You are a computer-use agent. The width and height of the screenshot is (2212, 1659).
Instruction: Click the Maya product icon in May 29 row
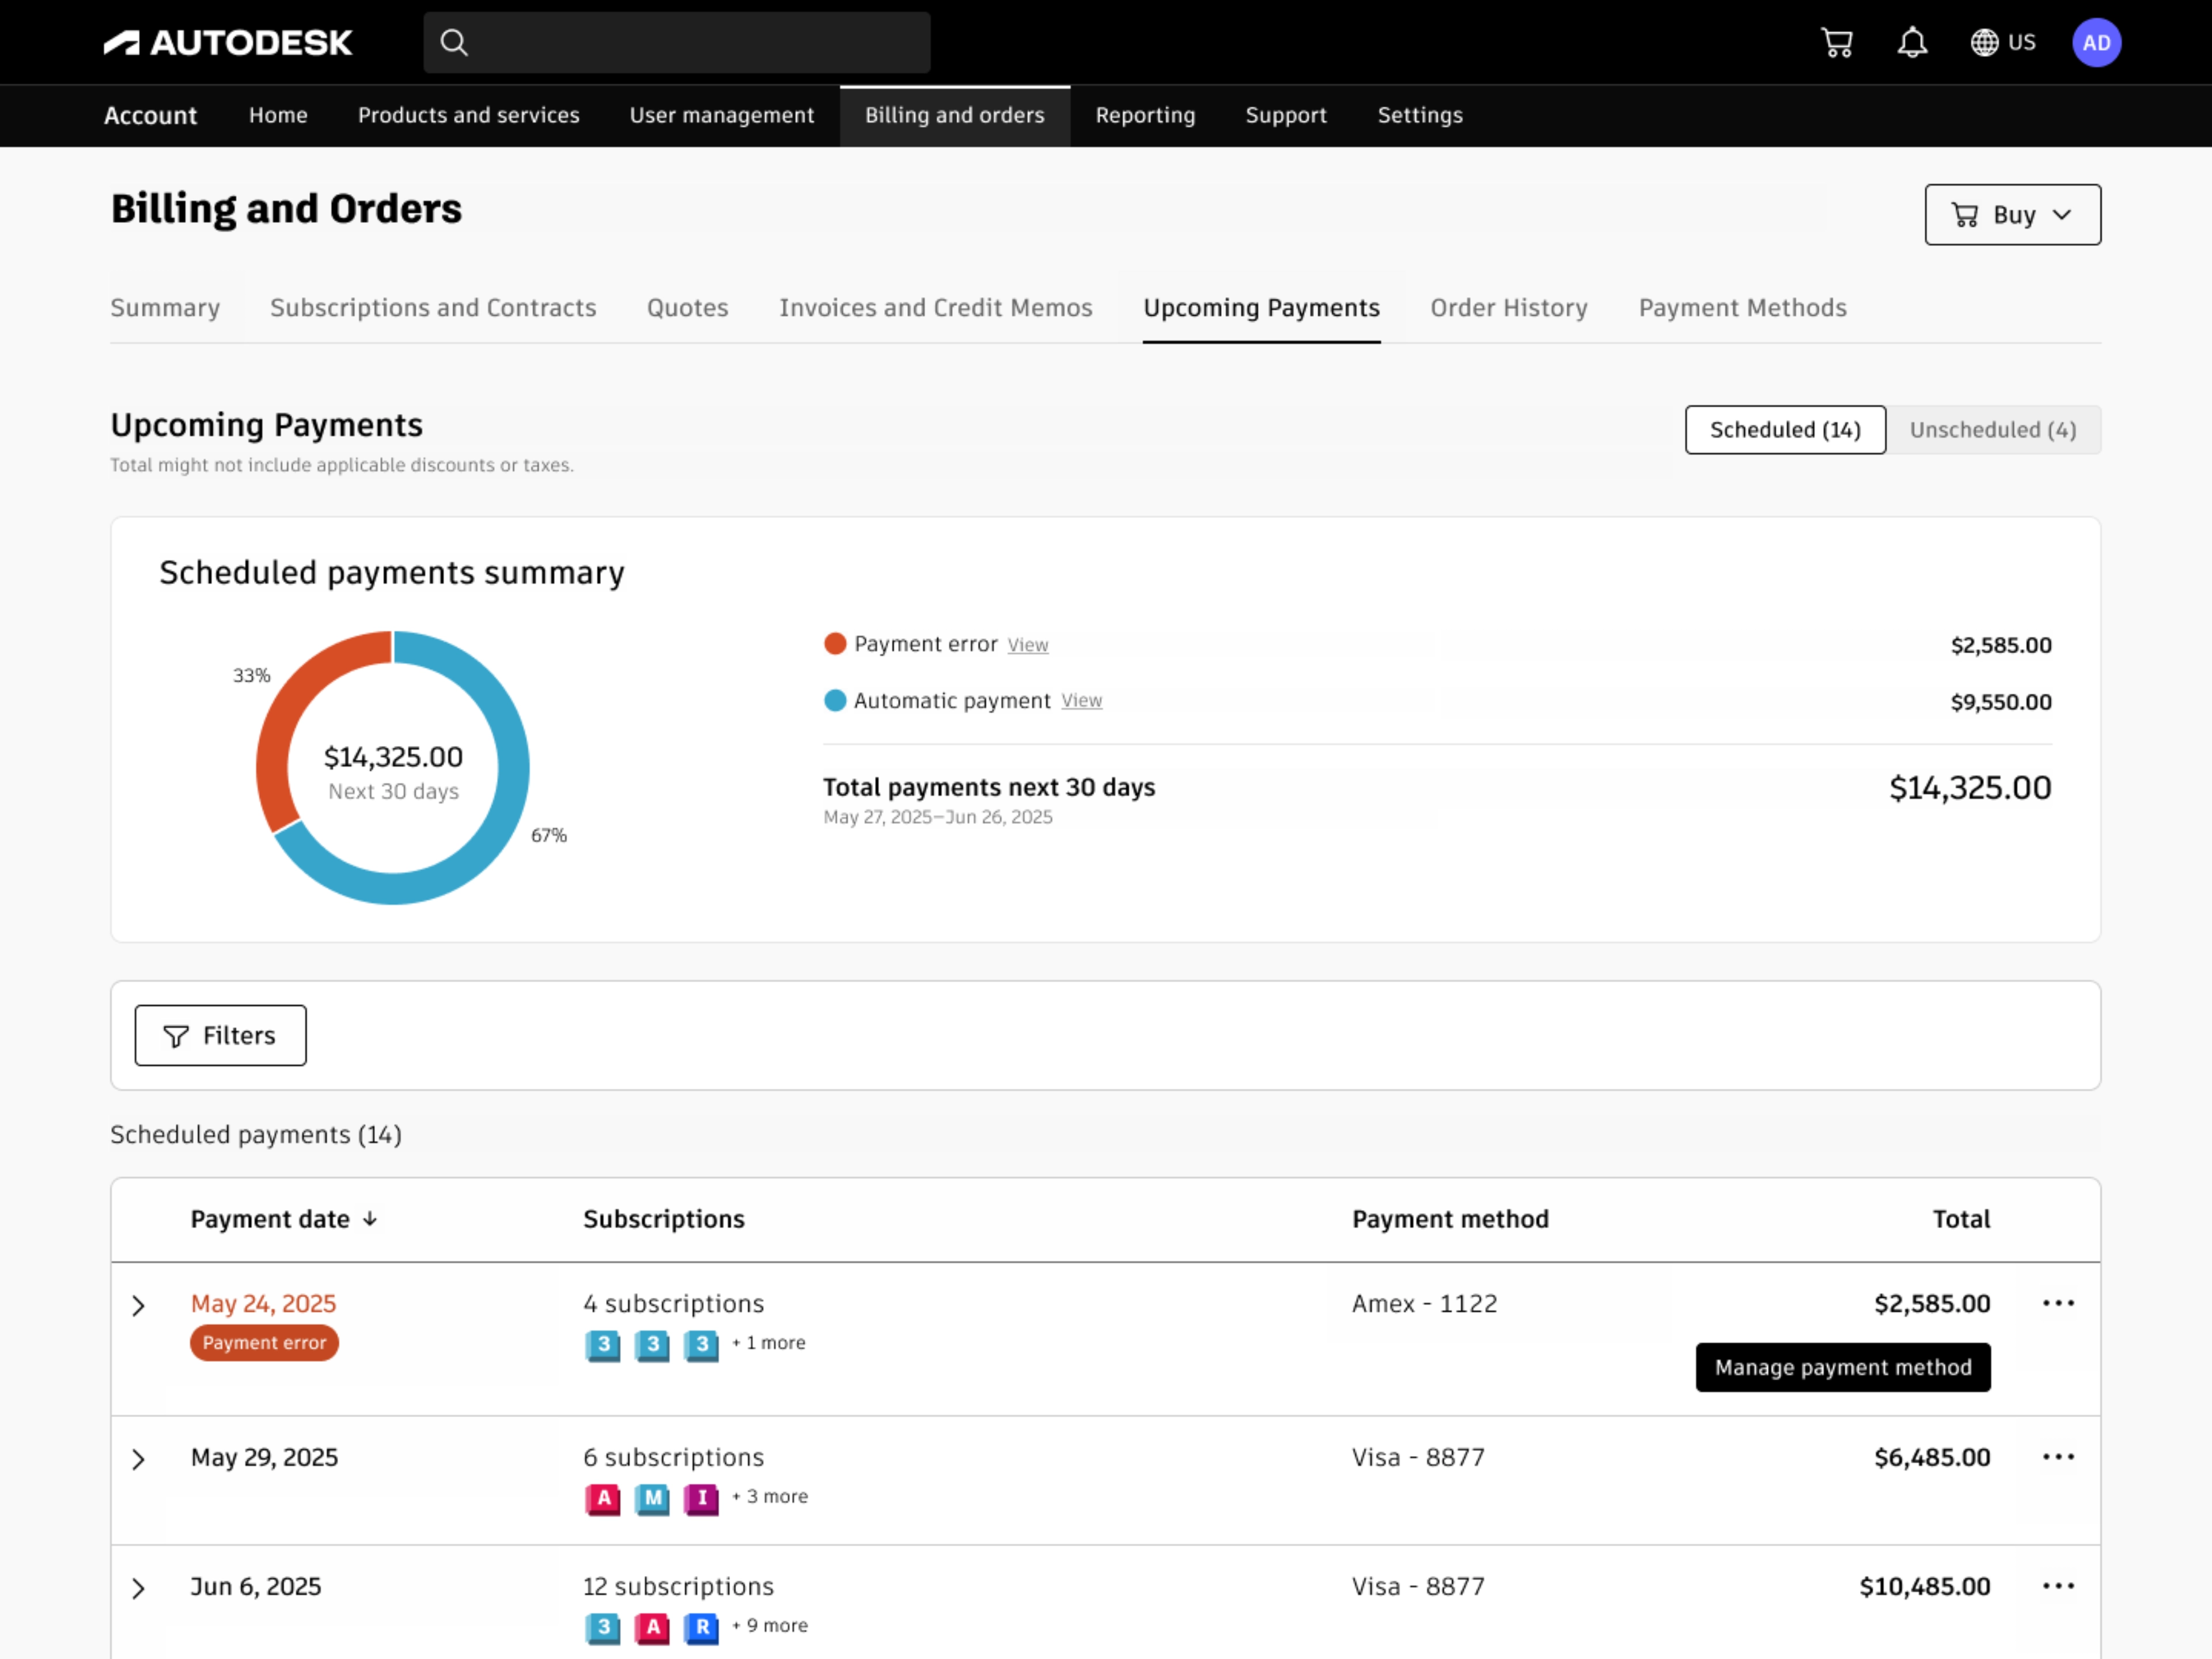pos(652,1500)
